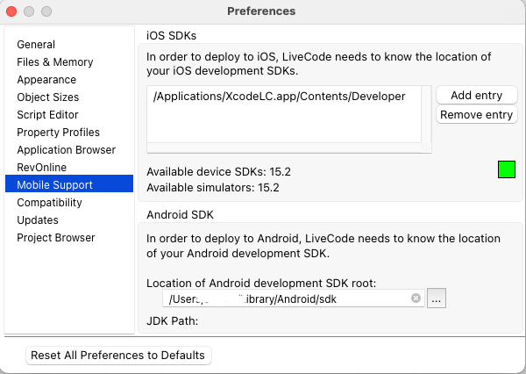Switch to Script Editor preferences
This screenshot has height=374, width=526.
click(x=47, y=114)
